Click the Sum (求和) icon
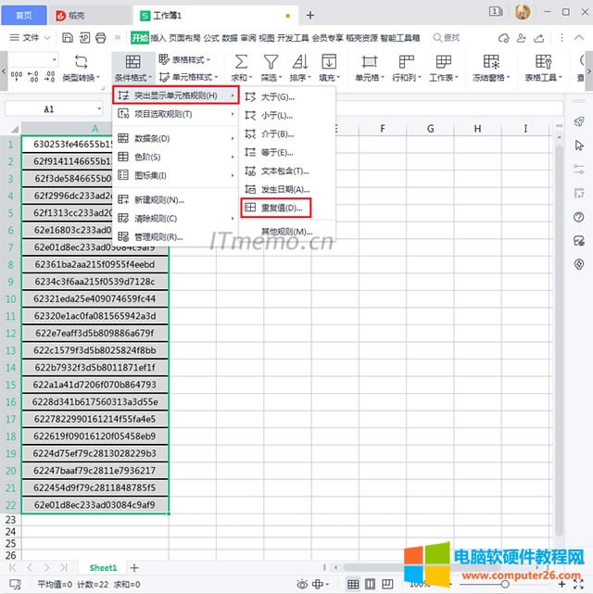This screenshot has width=593, height=594. (241, 62)
